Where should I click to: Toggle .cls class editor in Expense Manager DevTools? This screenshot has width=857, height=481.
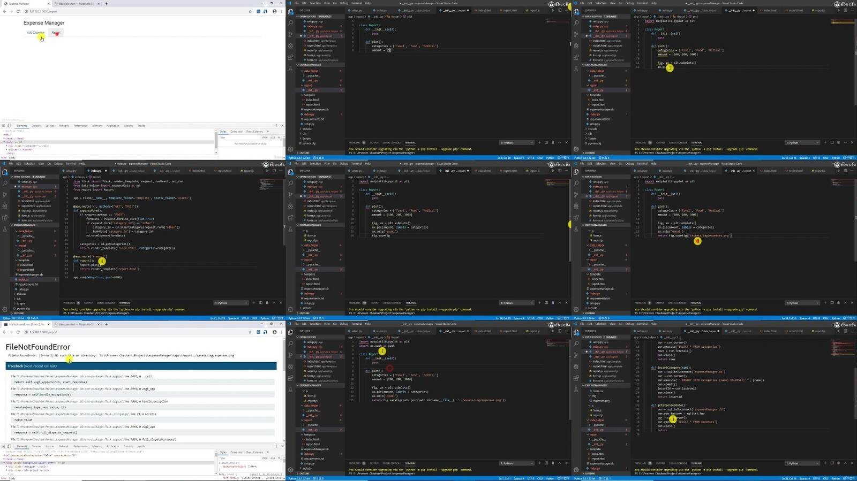(273, 138)
